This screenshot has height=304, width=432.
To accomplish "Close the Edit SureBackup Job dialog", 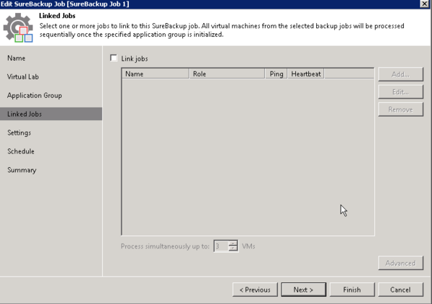I will coord(424,4).
